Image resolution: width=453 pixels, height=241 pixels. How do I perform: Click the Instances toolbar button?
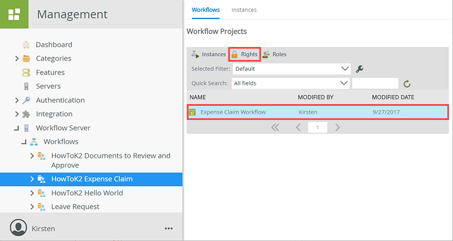click(208, 54)
